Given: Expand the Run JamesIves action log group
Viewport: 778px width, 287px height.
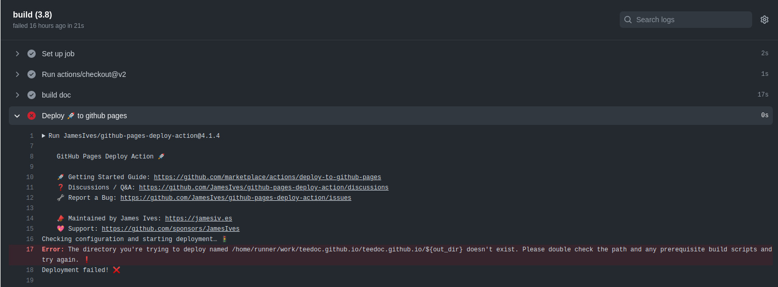Looking at the screenshot, I should (44, 136).
